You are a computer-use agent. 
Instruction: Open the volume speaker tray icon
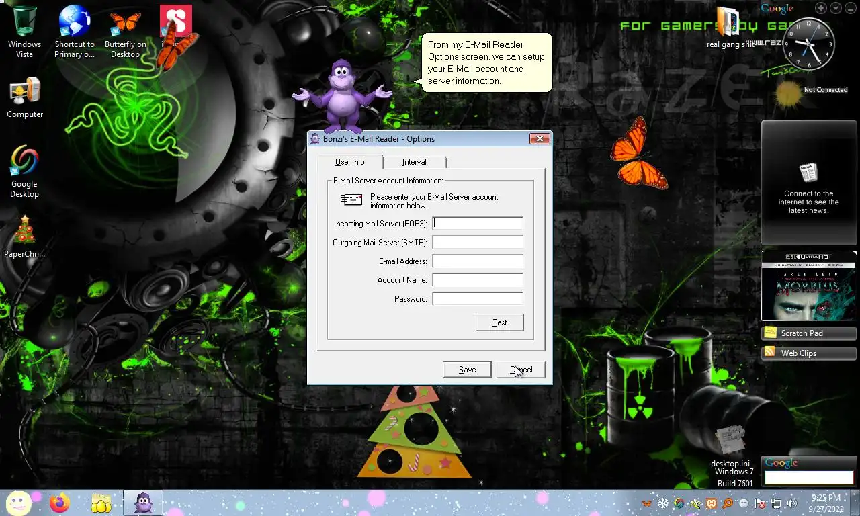[x=792, y=503]
